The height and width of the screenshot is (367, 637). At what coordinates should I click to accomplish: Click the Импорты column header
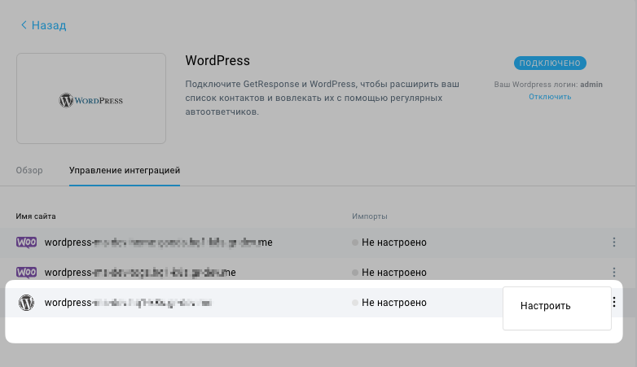[x=370, y=216]
